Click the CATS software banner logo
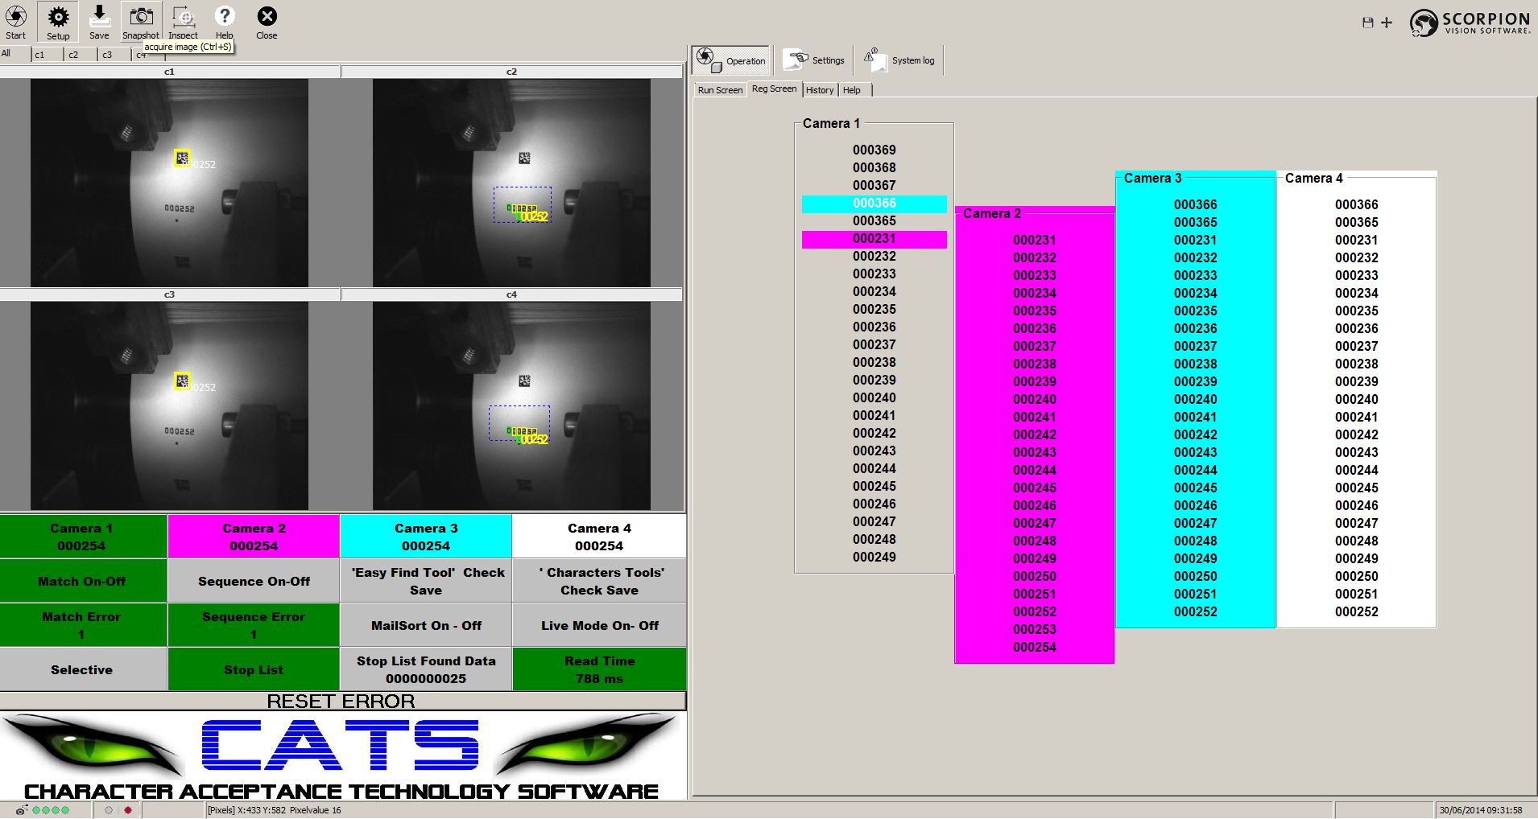 point(342,756)
